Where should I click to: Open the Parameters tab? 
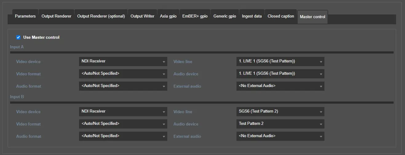[25, 16]
